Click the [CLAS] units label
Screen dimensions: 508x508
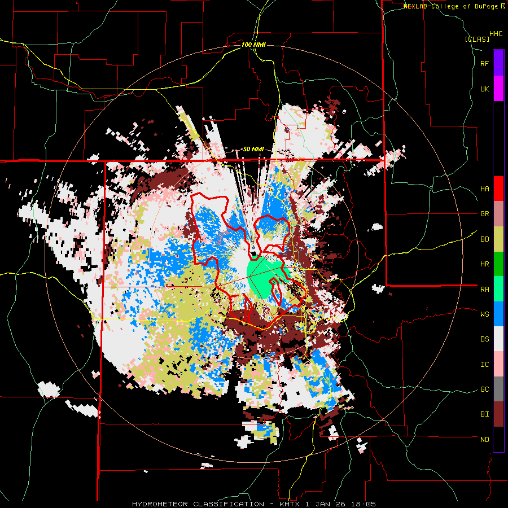[x=477, y=39]
